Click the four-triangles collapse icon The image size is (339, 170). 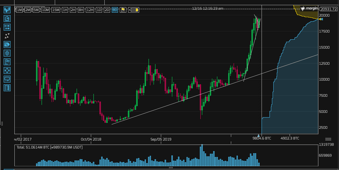point(7,36)
